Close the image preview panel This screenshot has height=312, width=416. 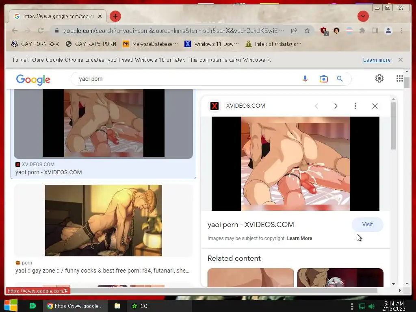click(x=375, y=106)
